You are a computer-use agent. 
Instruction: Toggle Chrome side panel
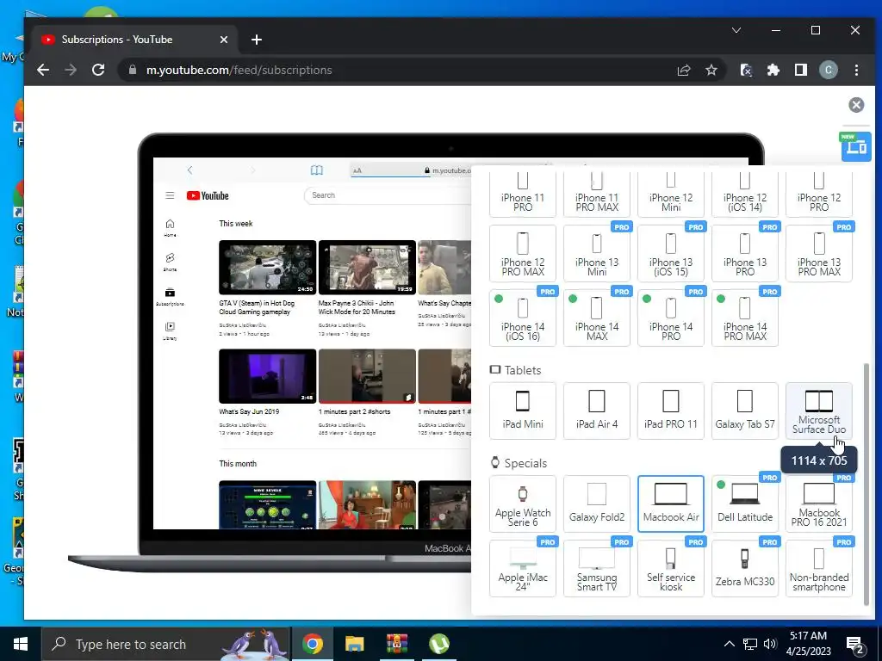[x=800, y=70]
